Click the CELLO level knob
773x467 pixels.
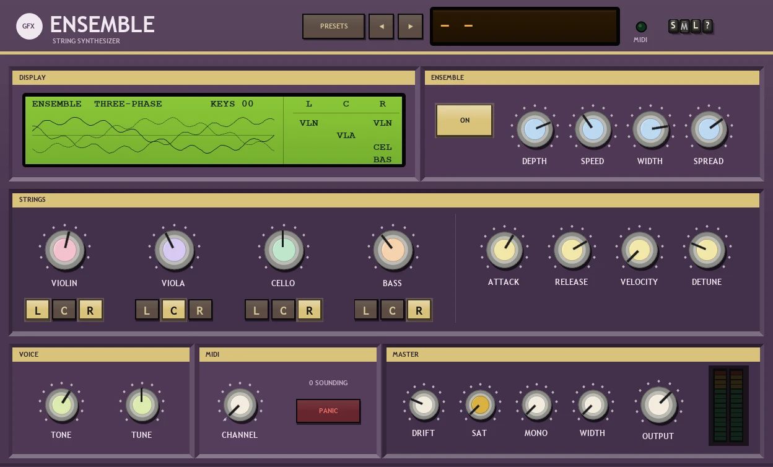coord(283,250)
